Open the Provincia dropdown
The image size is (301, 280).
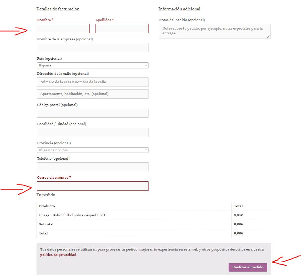93,150
